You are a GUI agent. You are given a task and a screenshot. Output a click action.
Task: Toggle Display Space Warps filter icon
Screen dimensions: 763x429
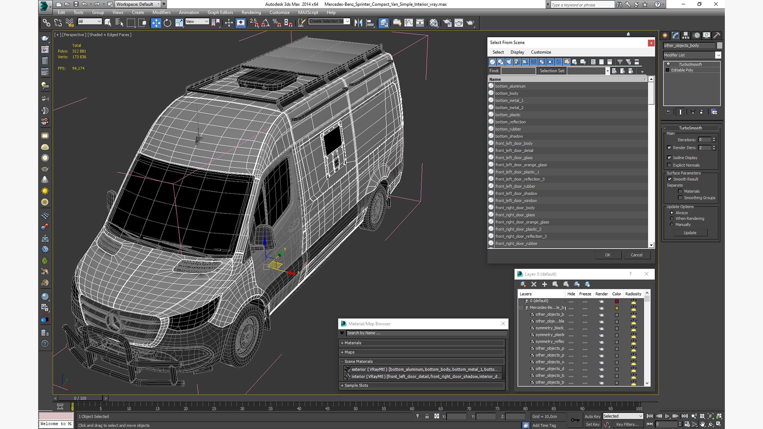(x=534, y=62)
